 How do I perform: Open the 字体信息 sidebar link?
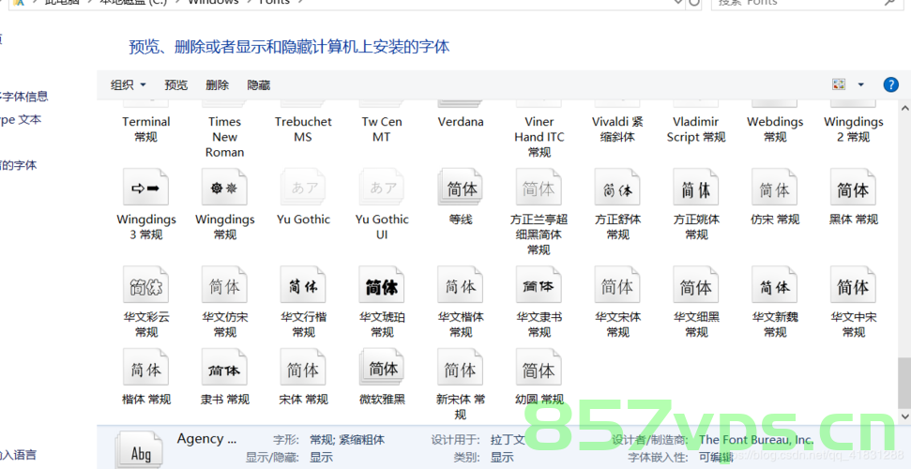(23, 97)
